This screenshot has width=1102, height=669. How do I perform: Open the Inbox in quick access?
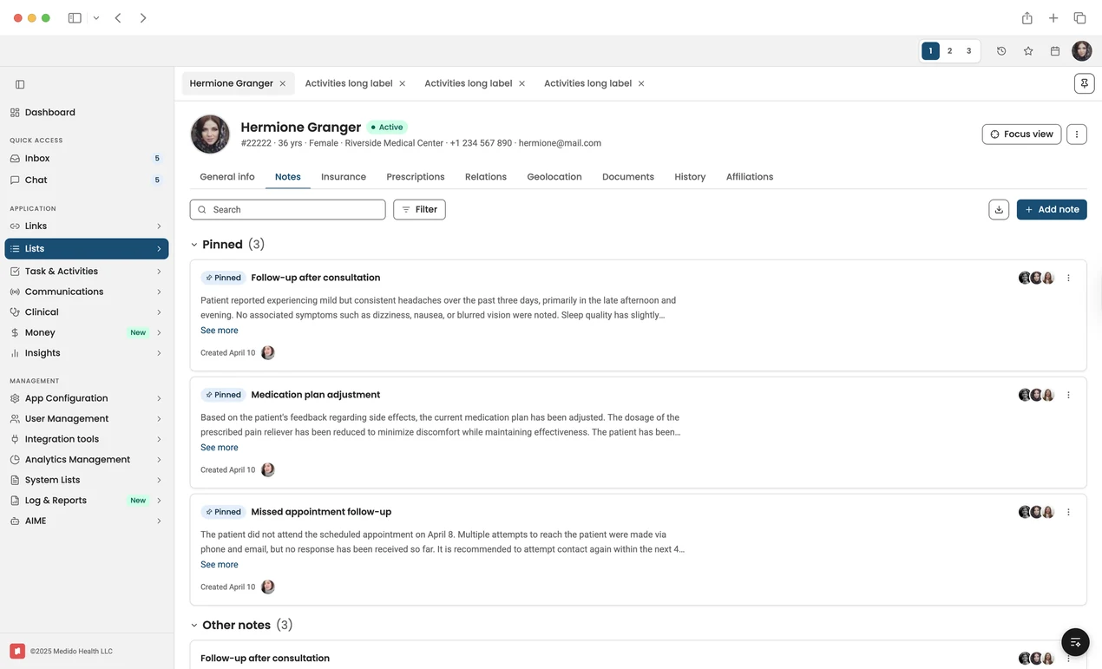coord(86,158)
